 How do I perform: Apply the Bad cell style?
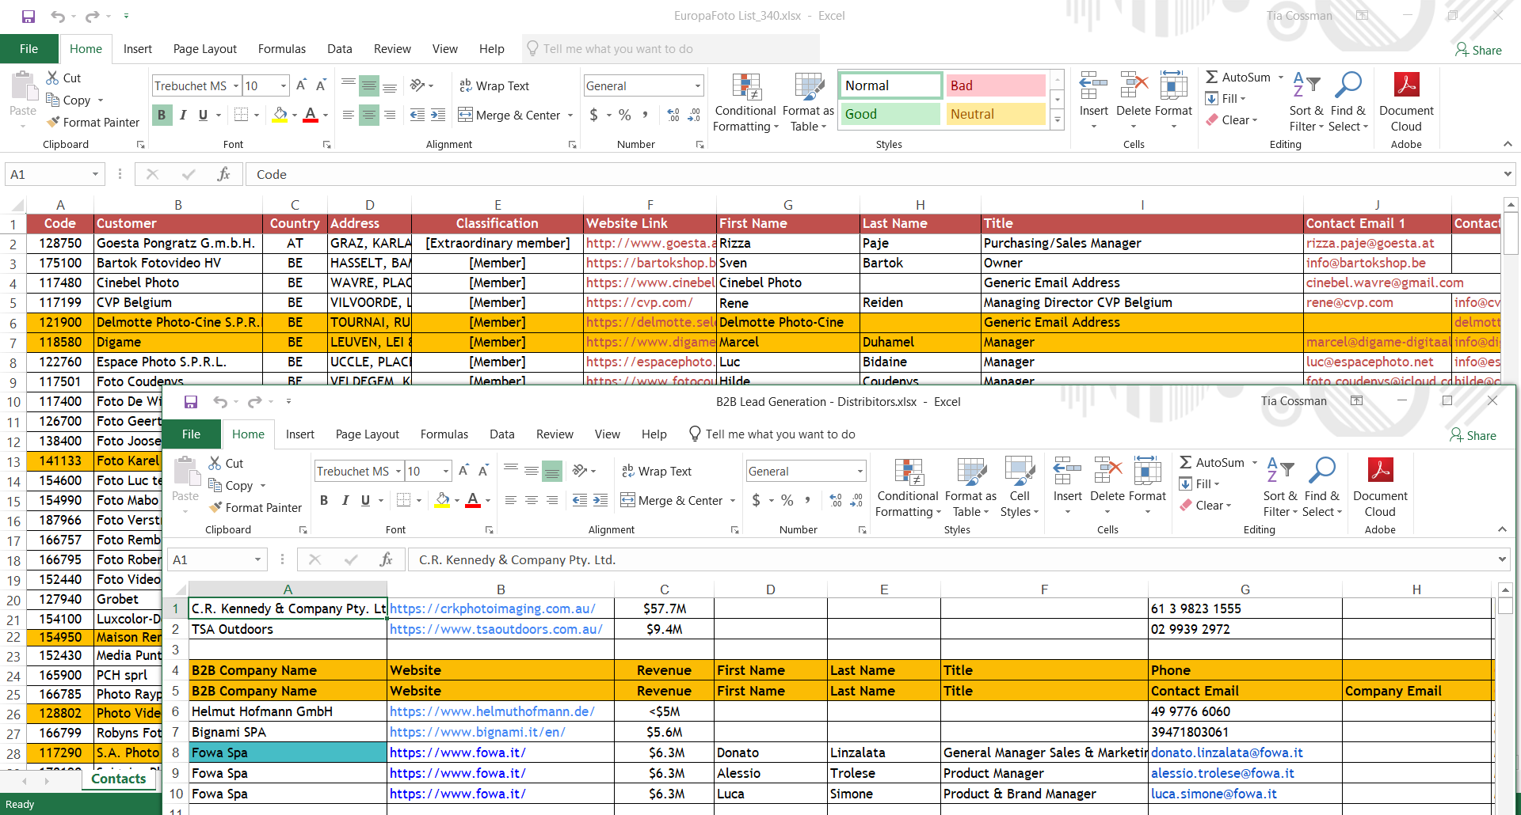coord(995,85)
